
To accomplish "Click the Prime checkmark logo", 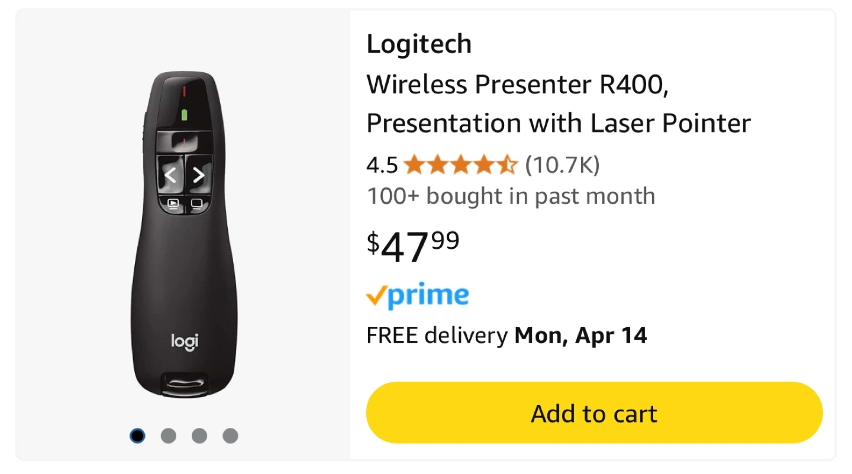I will [417, 296].
